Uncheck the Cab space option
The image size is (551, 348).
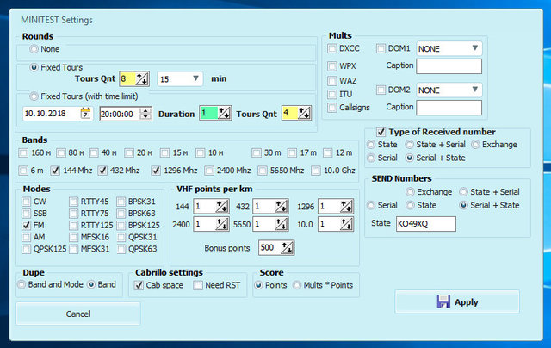click(139, 285)
